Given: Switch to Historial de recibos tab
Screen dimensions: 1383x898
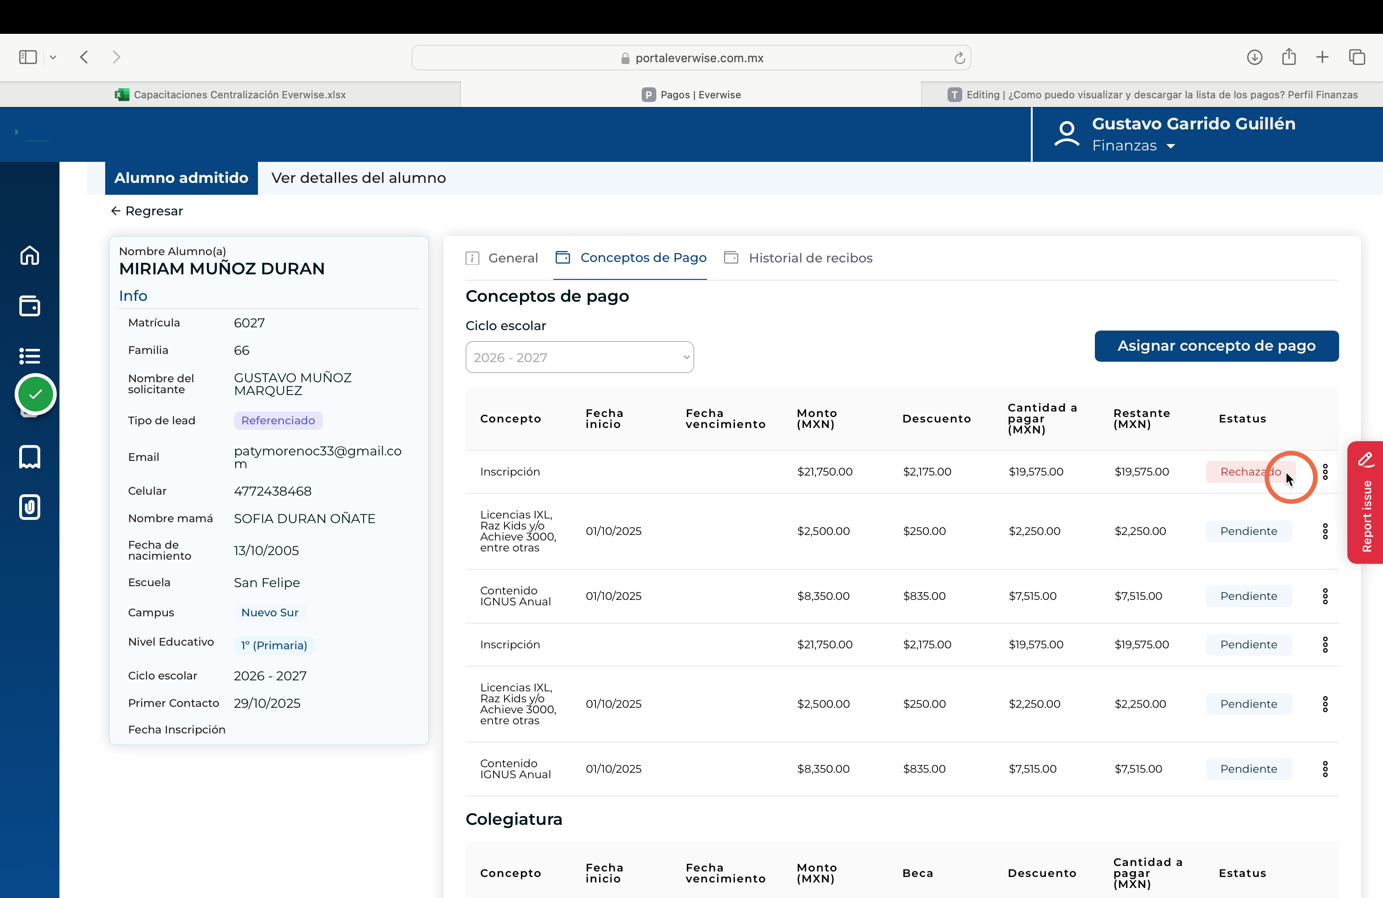Looking at the screenshot, I should [x=799, y=258].
